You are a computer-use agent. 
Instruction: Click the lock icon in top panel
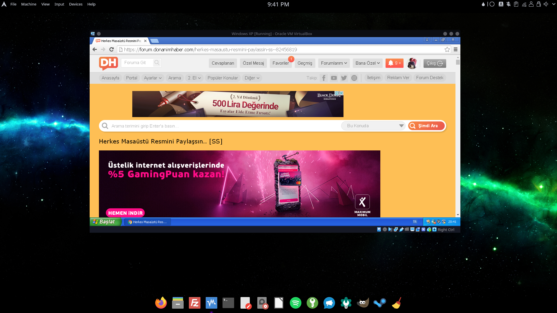(539, 4)
